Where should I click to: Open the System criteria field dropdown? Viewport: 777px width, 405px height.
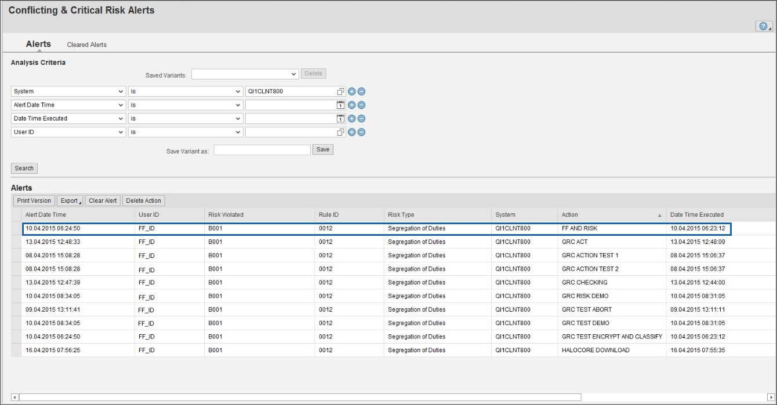click(121, 92)
